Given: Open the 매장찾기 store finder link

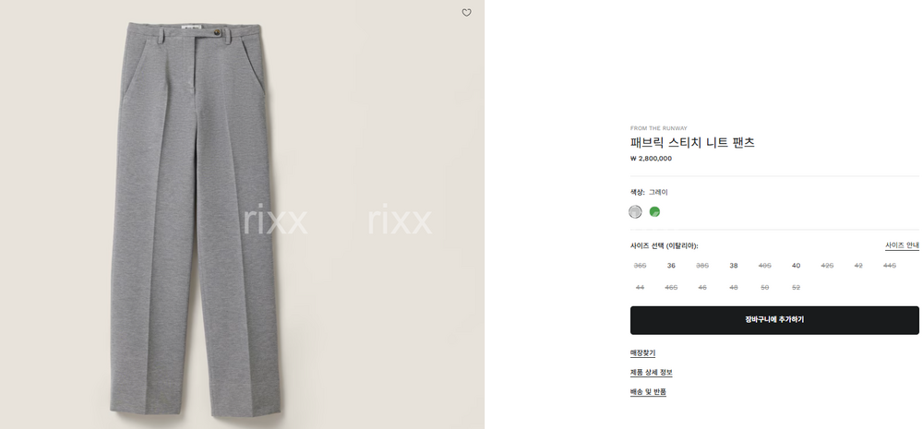Looking at the screenshot, I should click(x=642, y=353).
